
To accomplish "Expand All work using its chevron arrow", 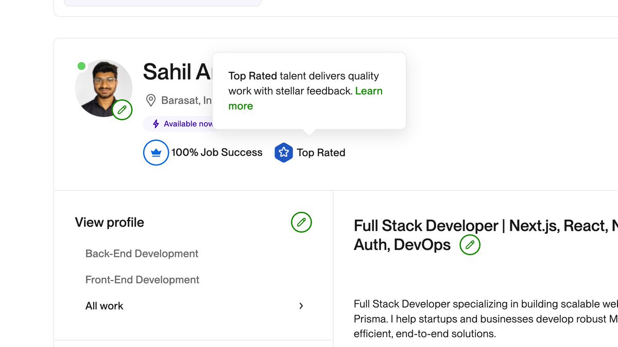I will [x=301, y=305].
